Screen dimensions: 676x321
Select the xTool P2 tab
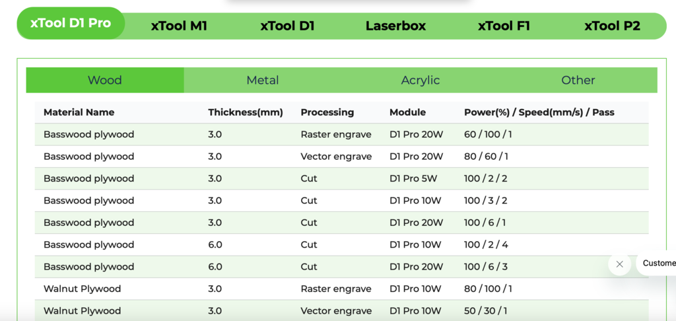point(612,26)
